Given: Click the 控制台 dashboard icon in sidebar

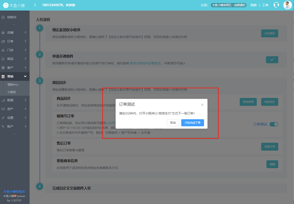Looking at the screenshot, I should coord(3,17).
